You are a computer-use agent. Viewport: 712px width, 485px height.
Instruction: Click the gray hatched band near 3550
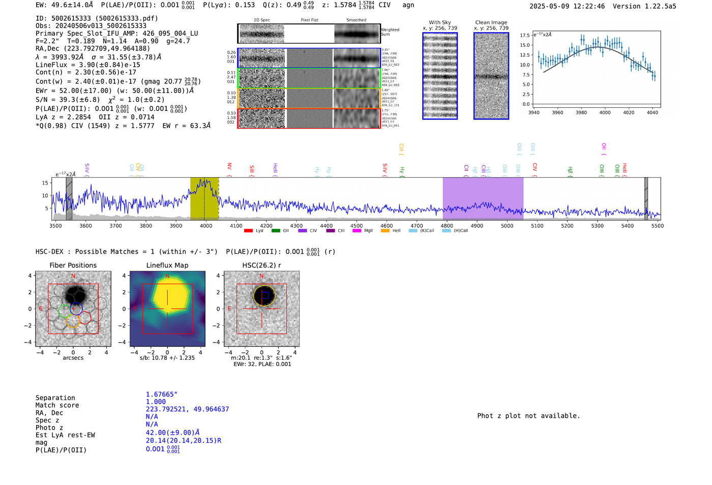[69, 198]
